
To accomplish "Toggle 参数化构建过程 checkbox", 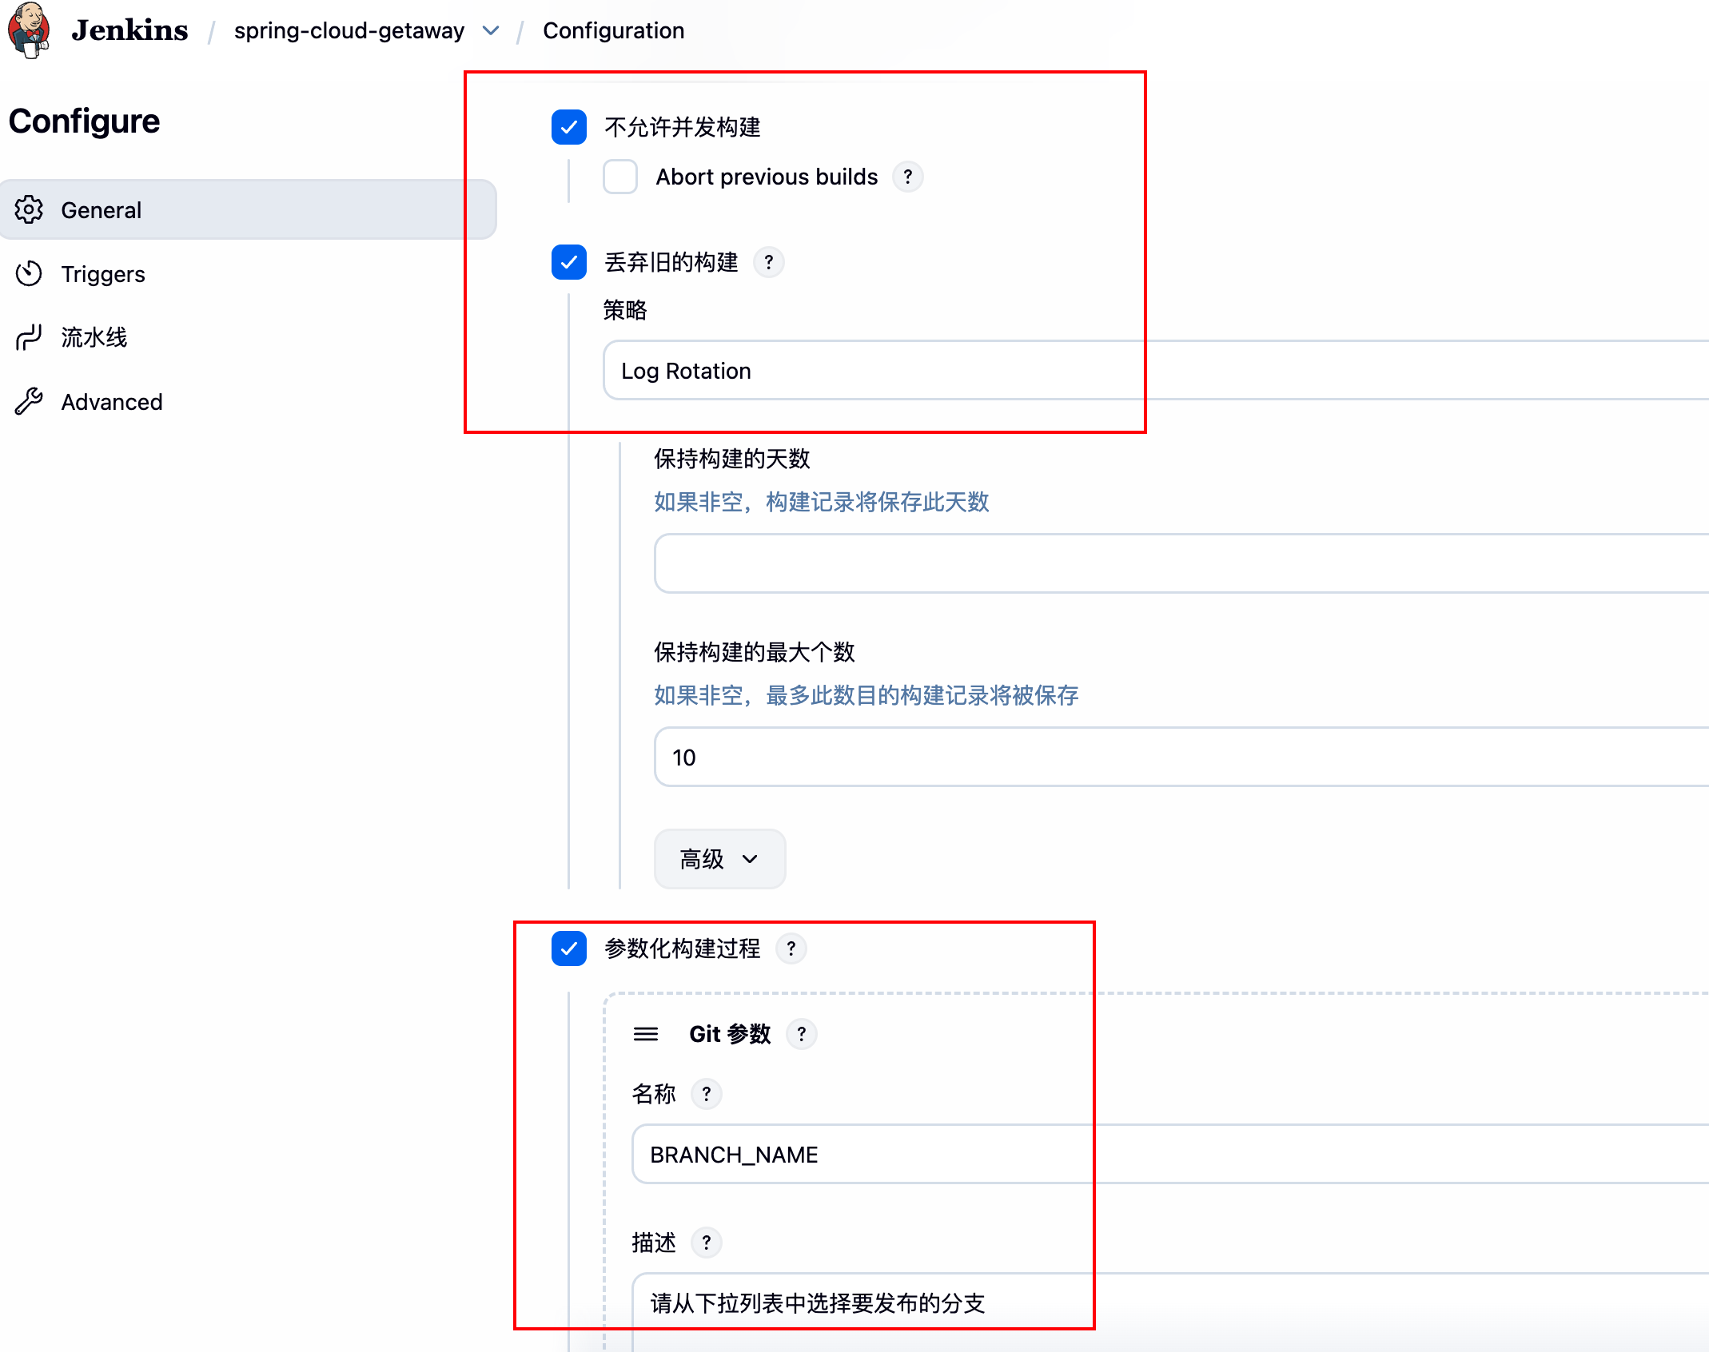I will click(569, 948).
